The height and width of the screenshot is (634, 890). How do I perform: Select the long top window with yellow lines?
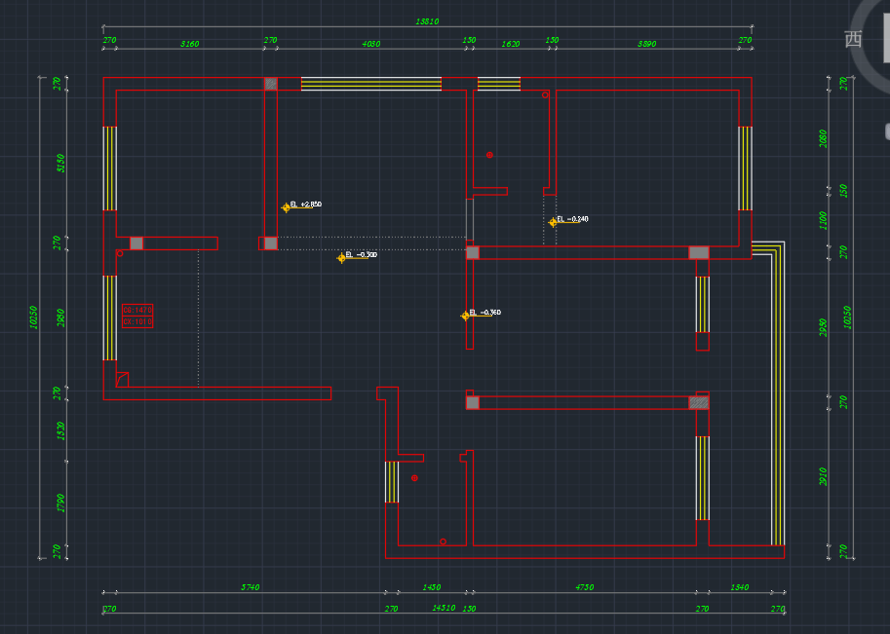[x=371, y=84]
